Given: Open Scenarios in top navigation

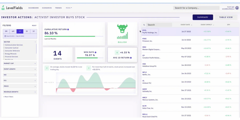Looking at the screenshot, I should [47, 8].
